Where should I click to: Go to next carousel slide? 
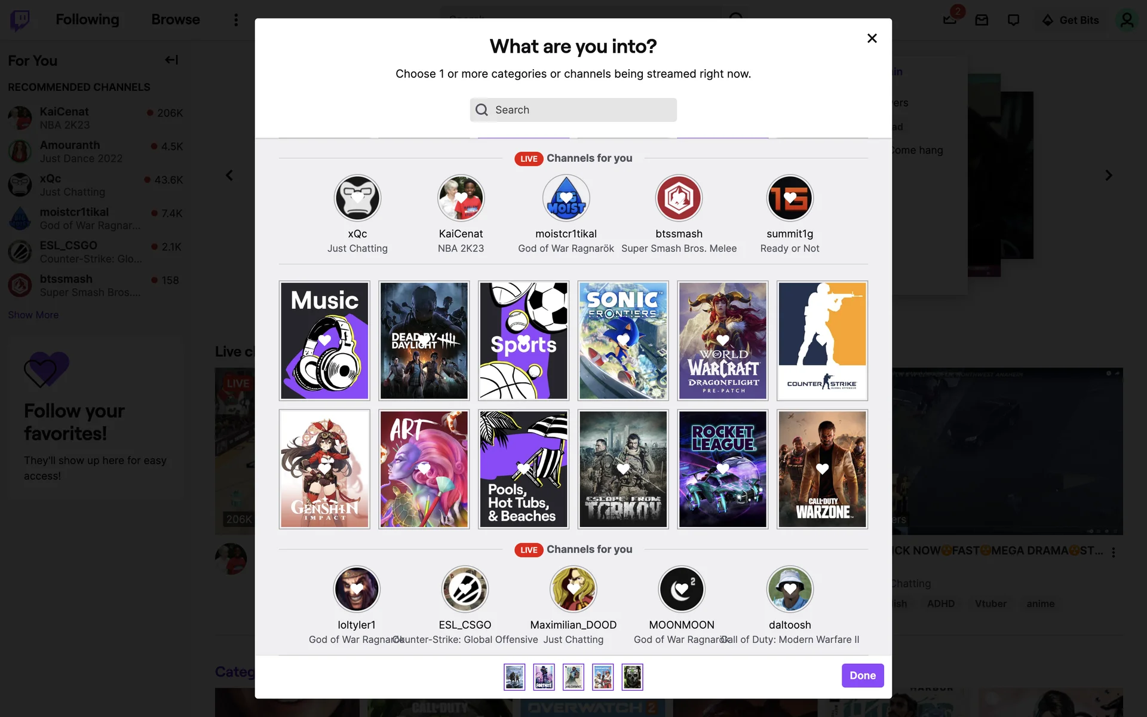(x=1108, y=175)
